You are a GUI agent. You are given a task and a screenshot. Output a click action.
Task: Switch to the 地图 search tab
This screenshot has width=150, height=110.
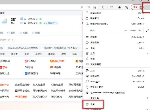pos(24,33)
